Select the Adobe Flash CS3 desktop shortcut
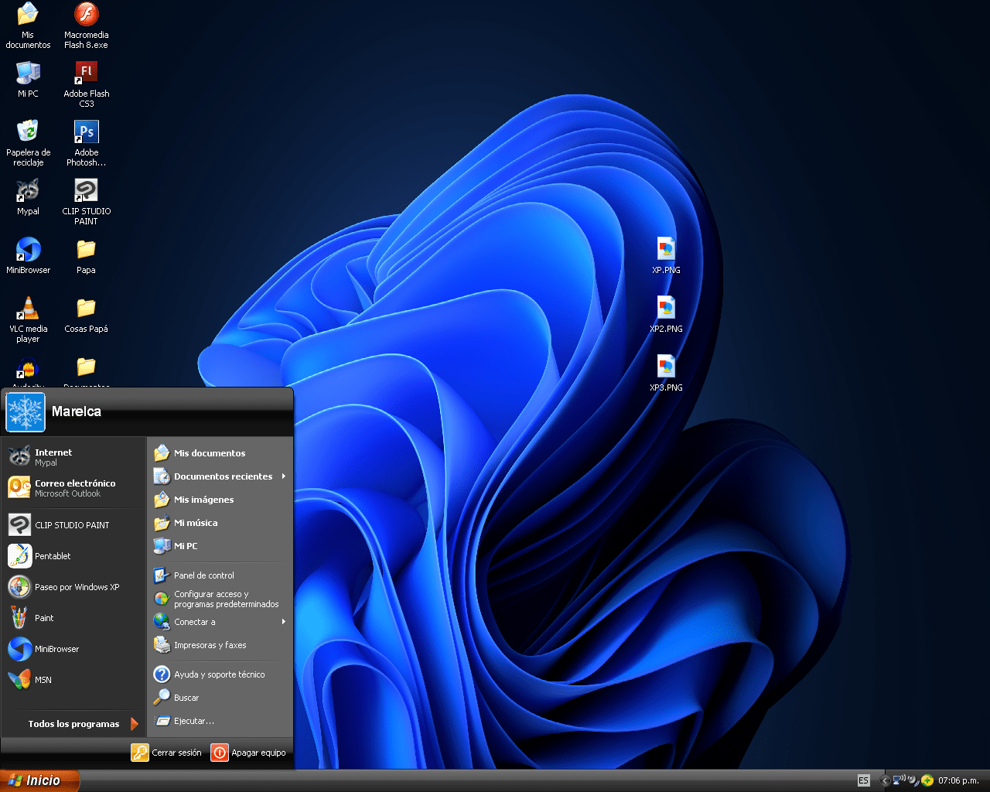This screenshot has width=990, height=792. tap(86, 73)
